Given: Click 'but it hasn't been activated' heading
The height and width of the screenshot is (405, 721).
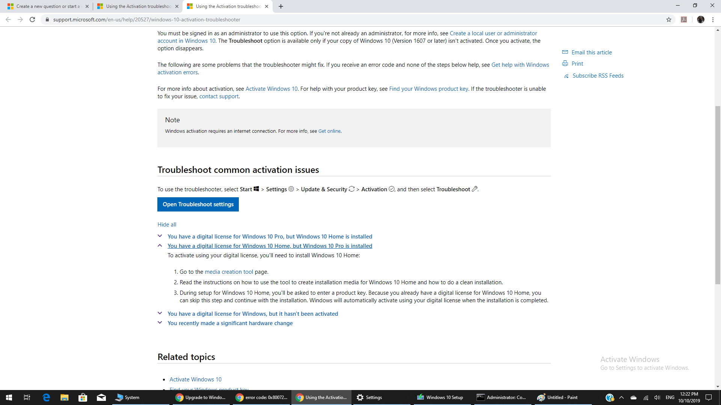Looking at the screenshot, I should (253, 314).
